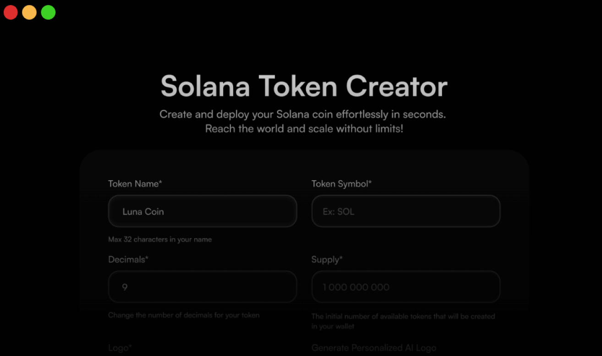Click the 'Reach the world and scale' line
Screen dimensions: 602x356
[304, 128]
